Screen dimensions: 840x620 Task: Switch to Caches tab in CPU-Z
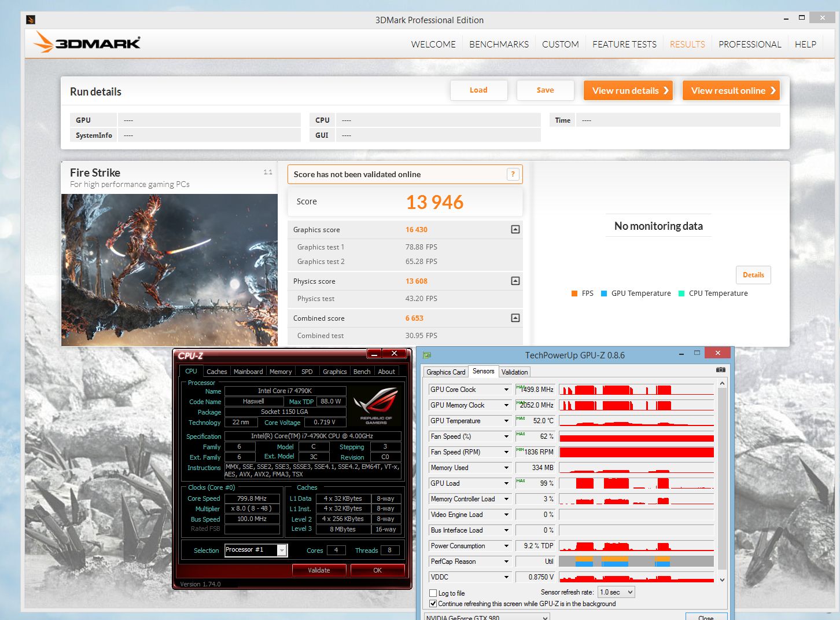pyautogui.click(x=216, y=372)
